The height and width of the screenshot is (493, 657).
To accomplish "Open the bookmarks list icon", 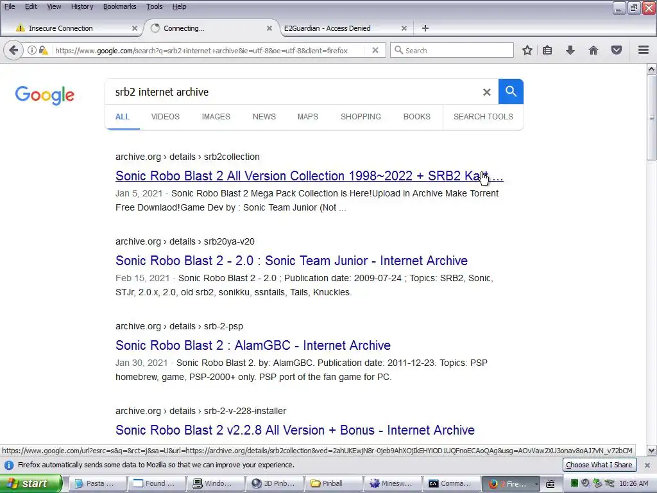I will (x=547, y=50).
